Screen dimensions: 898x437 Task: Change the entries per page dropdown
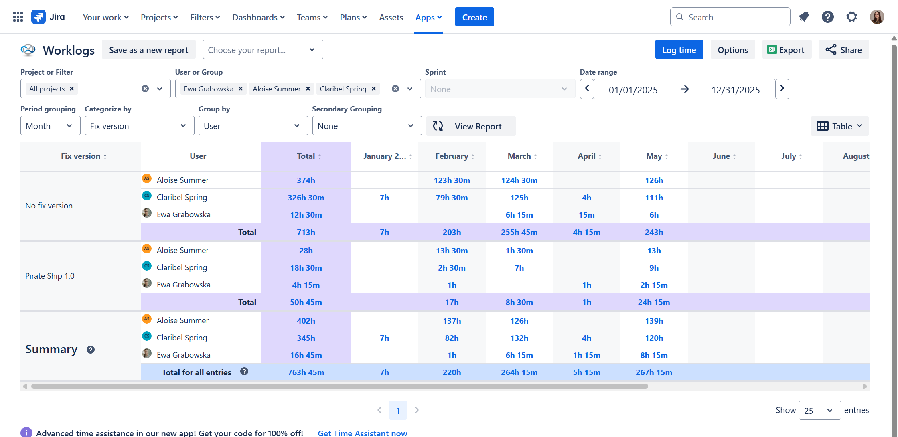click(820, 410)
